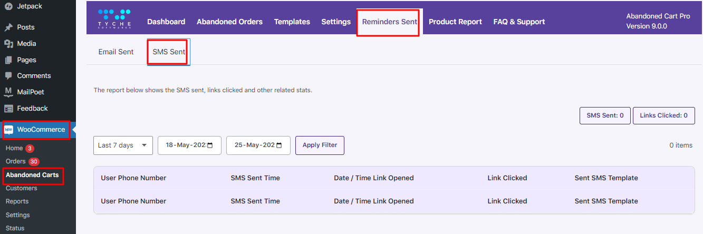
Task: Expand the Last 7 days dropdown
Action: pos(123,145)
